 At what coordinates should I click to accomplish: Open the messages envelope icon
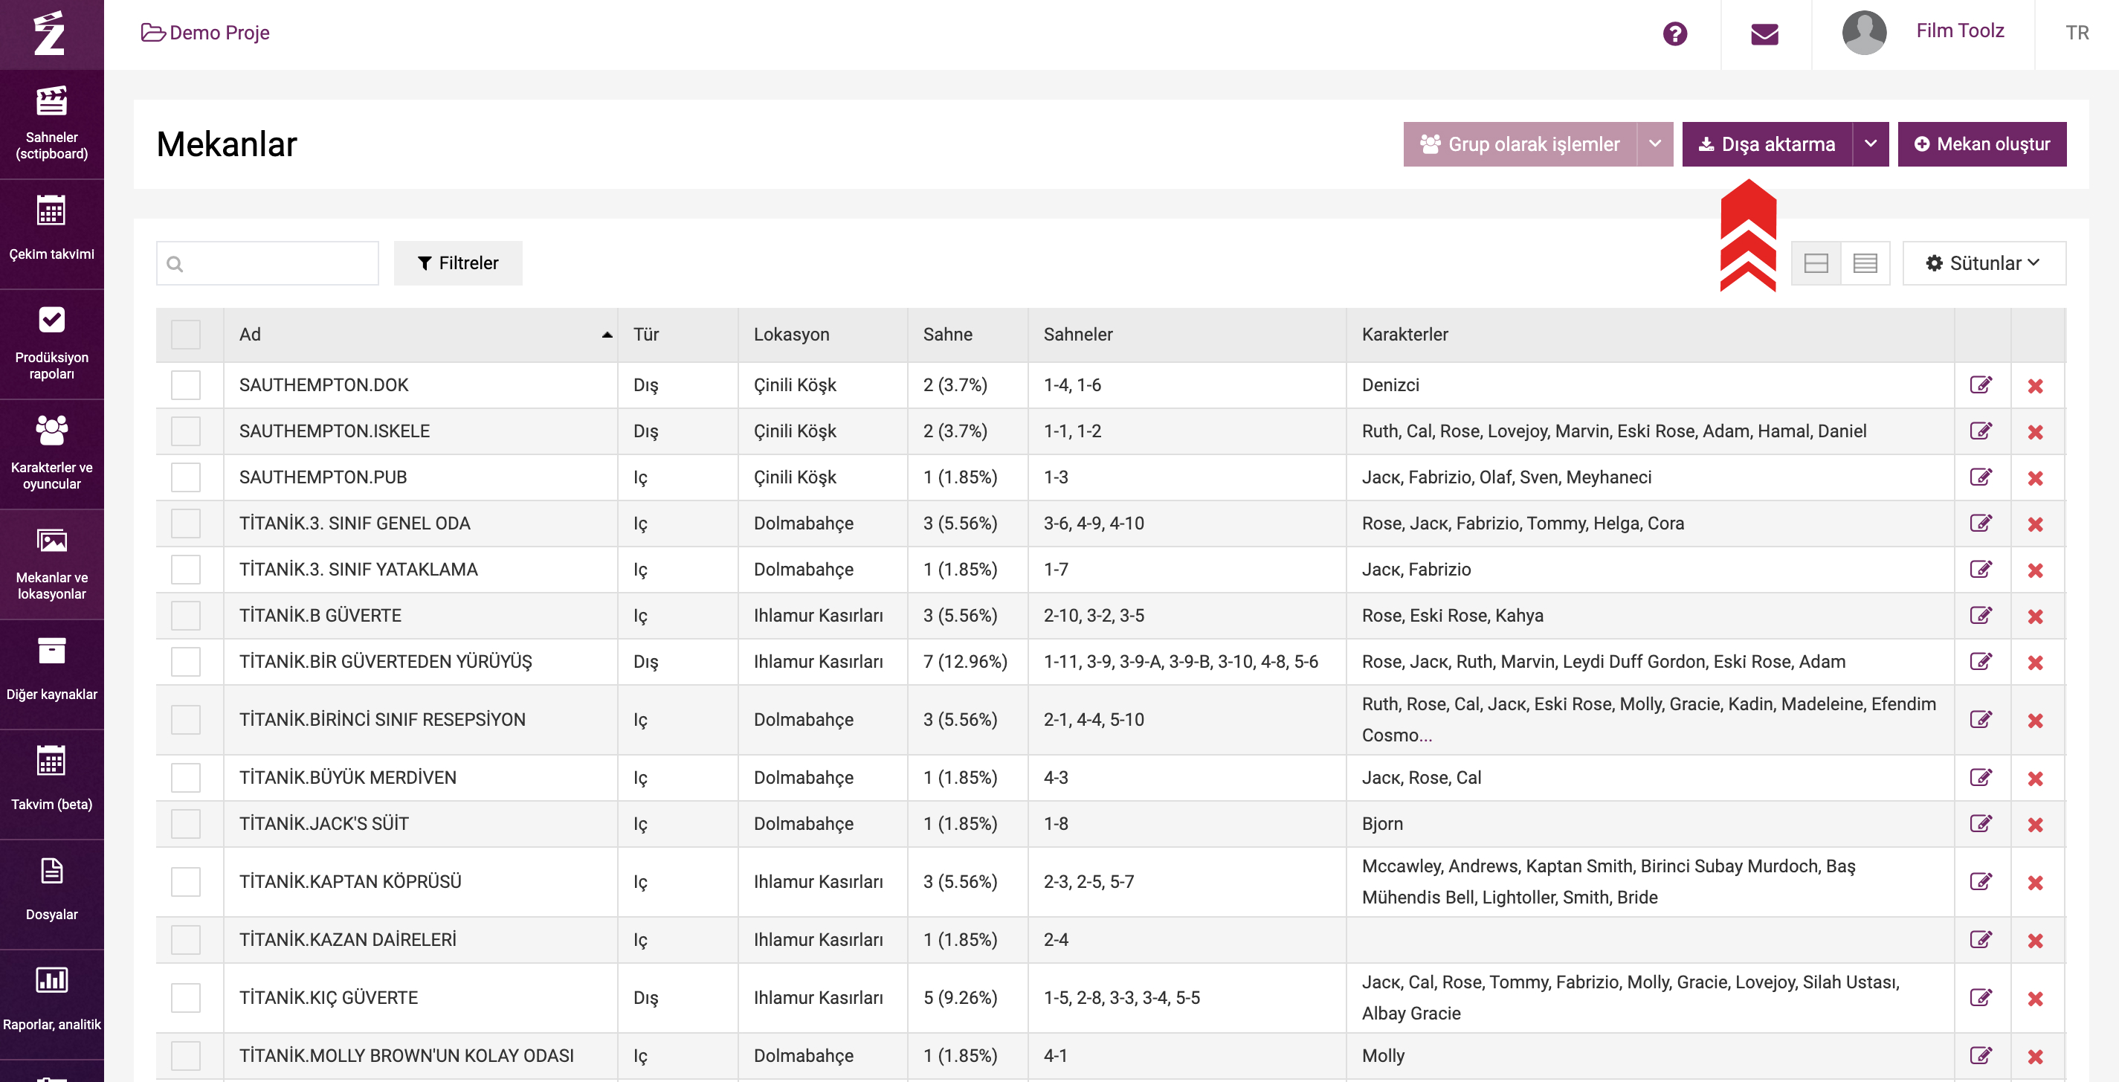point(1764,33)
